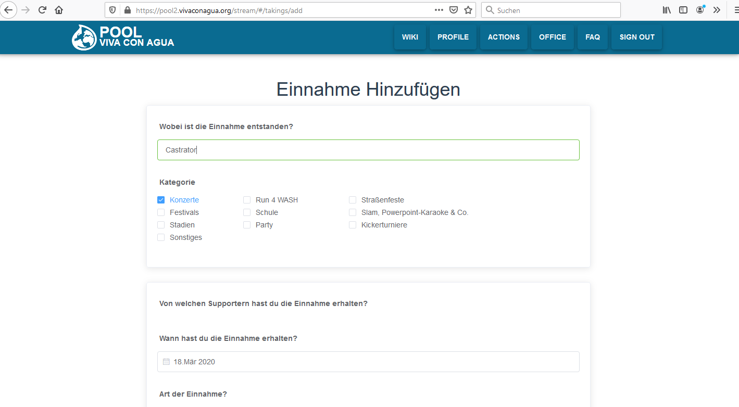Screen dimensions: 739x407
Task: Select the Kickerturniere checkbox
Action: pyautogui.click(x=353, y=225)
